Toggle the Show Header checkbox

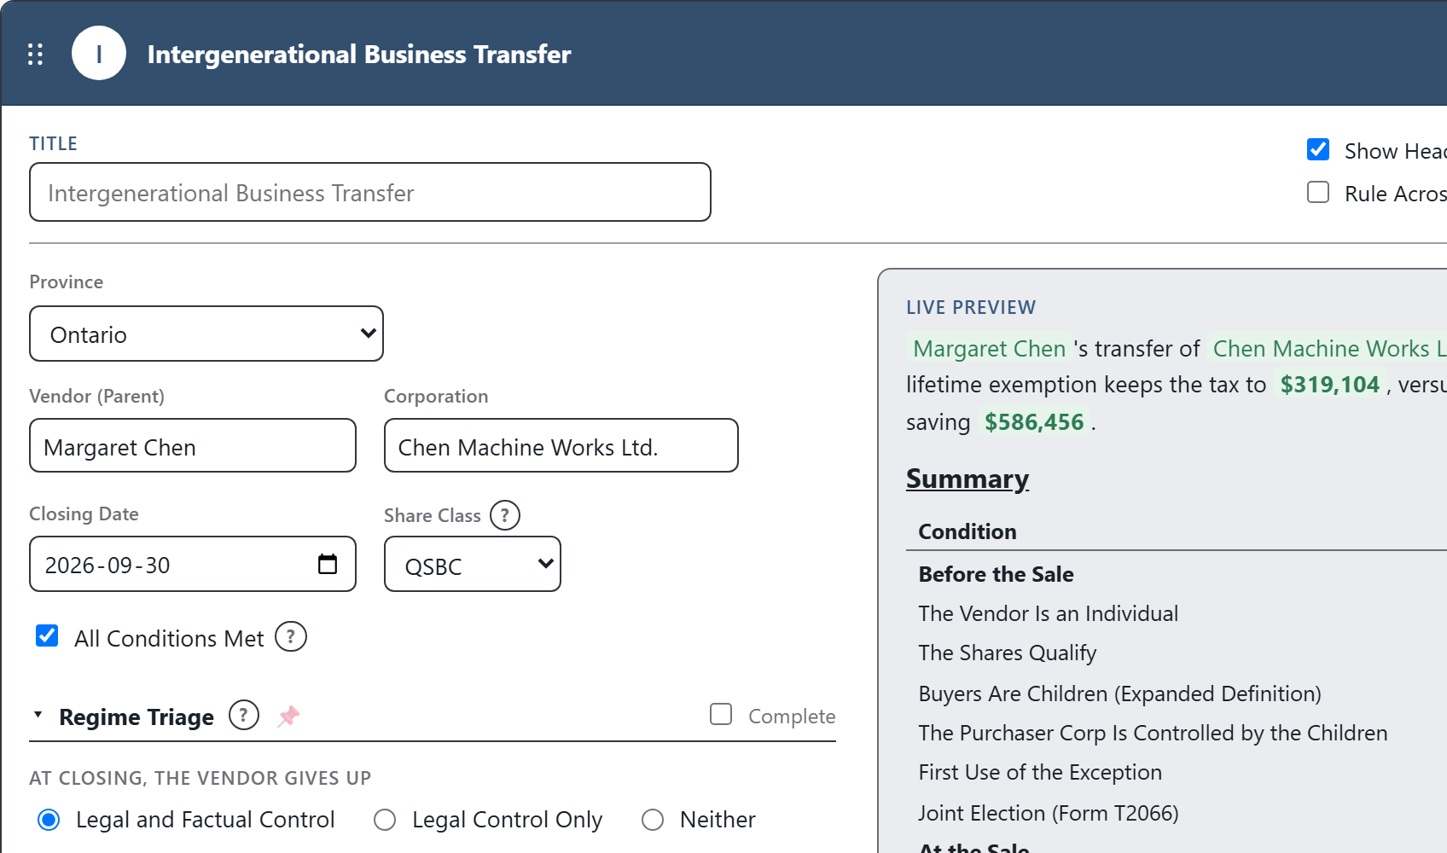pyautogui.click(x=1318, y=150)
